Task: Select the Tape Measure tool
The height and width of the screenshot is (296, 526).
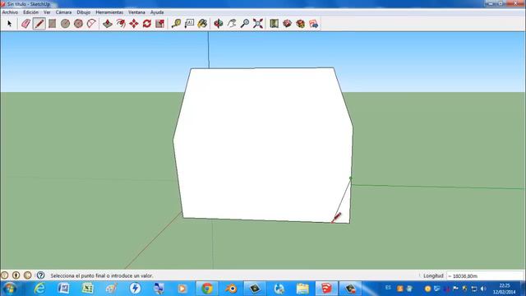Action: click(176, 24)
